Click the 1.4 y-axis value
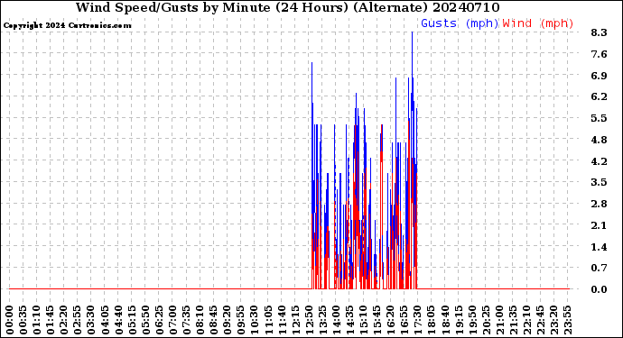The image size is (623, 338). point(600,247)
